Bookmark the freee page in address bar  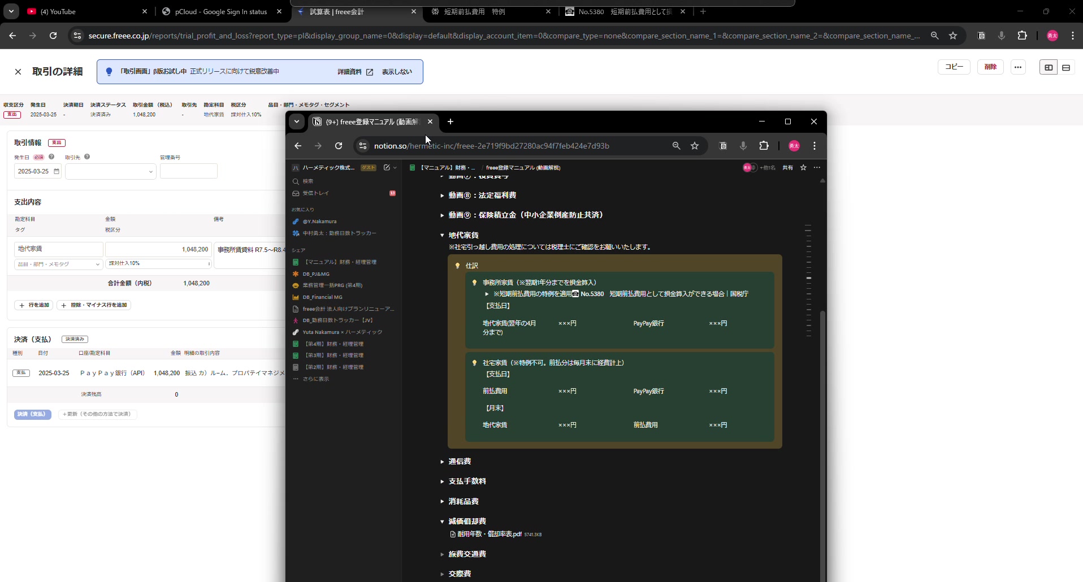(953, 36)
